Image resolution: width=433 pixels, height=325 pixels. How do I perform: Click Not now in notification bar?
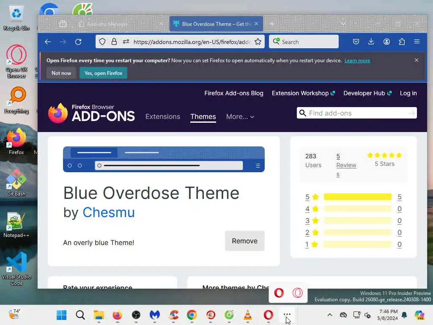pos(61,73)
